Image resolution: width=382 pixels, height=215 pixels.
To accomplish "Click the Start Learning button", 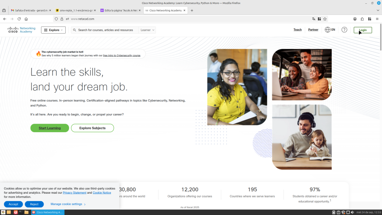I will coord(50,128).
